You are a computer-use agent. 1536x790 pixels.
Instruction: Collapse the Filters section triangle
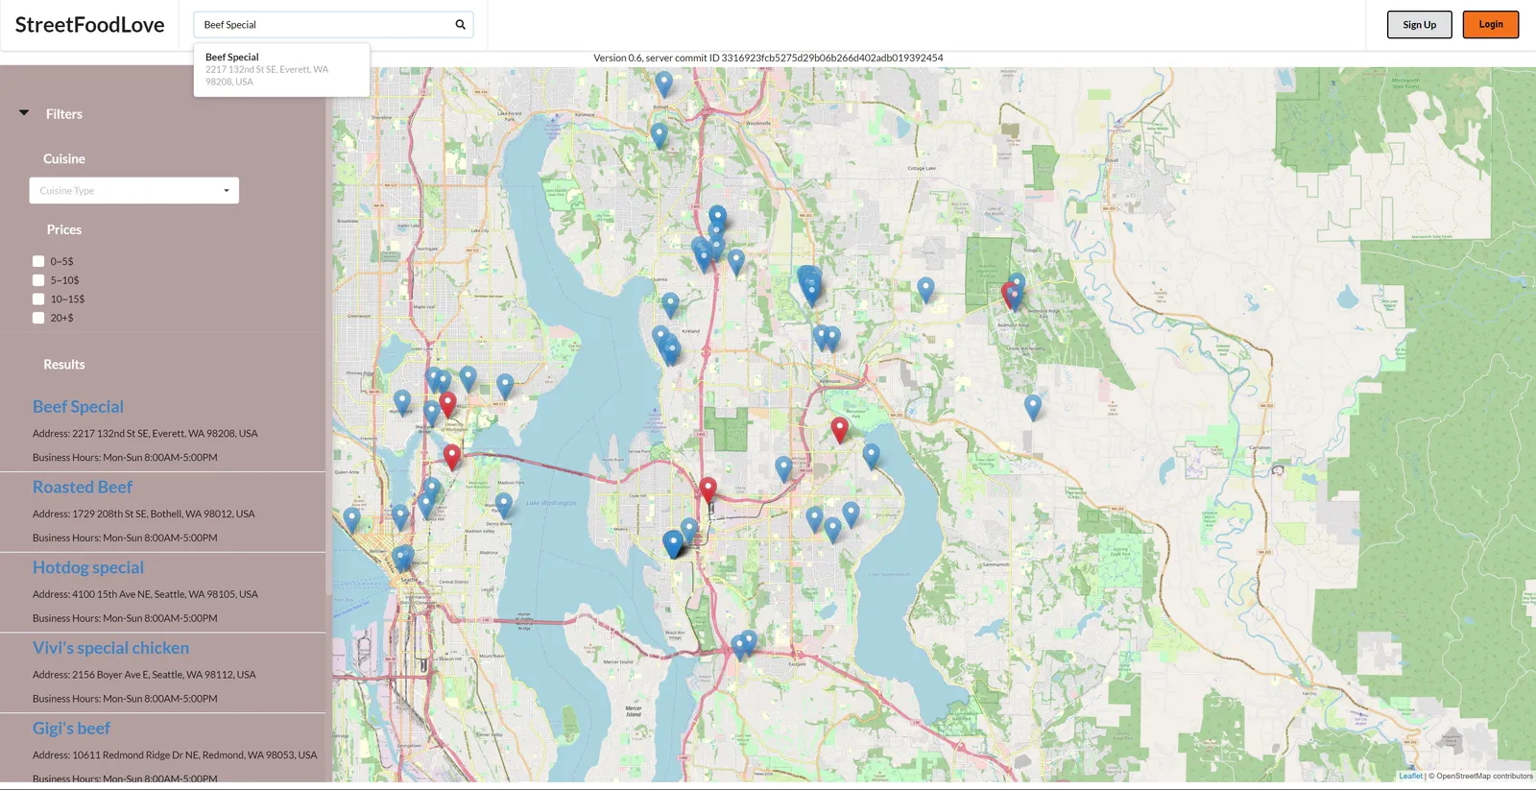pyautogui.click(x=24, y=113)
